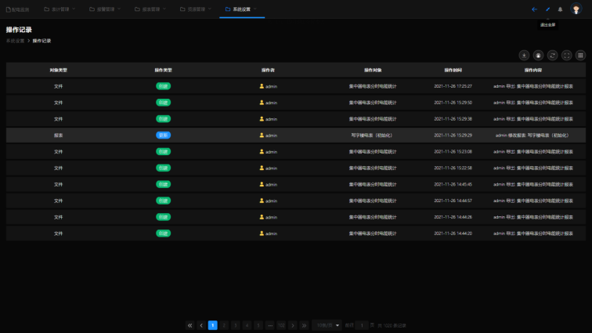
Task: Expand 表计管理 menu
Action: click(x=60, y=9)
